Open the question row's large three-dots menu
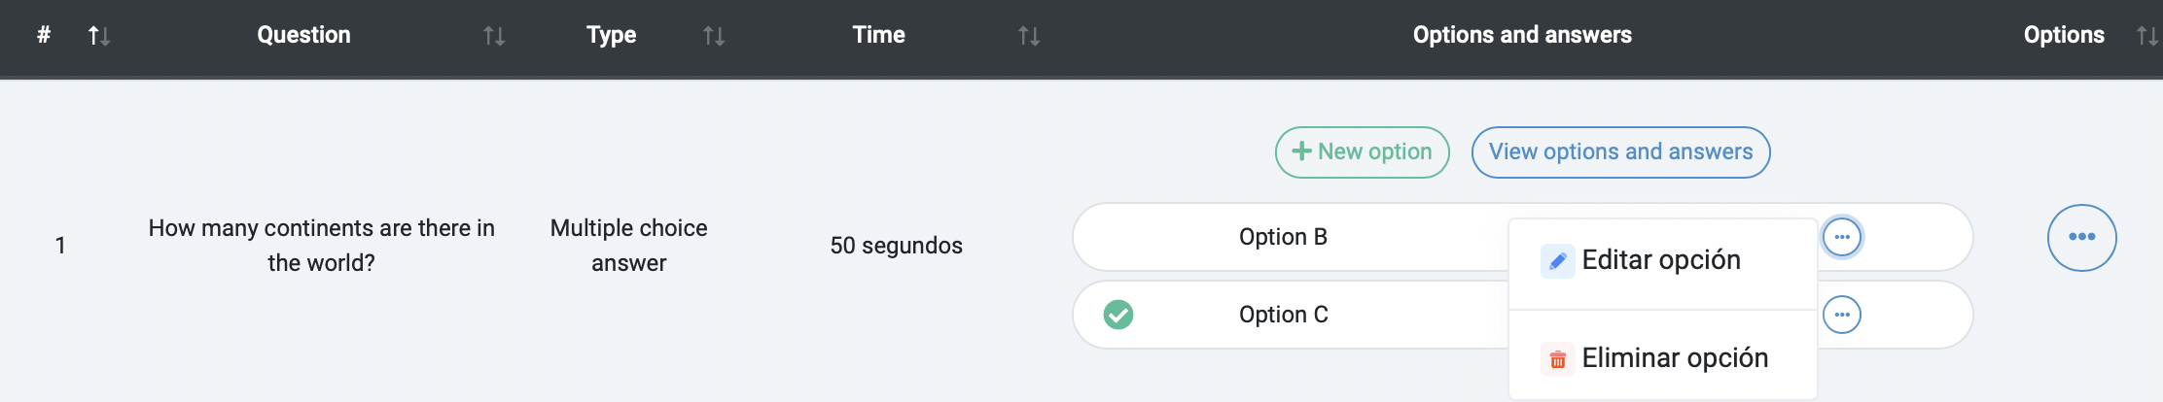 pyautogui.click(x=2082, y=237)
